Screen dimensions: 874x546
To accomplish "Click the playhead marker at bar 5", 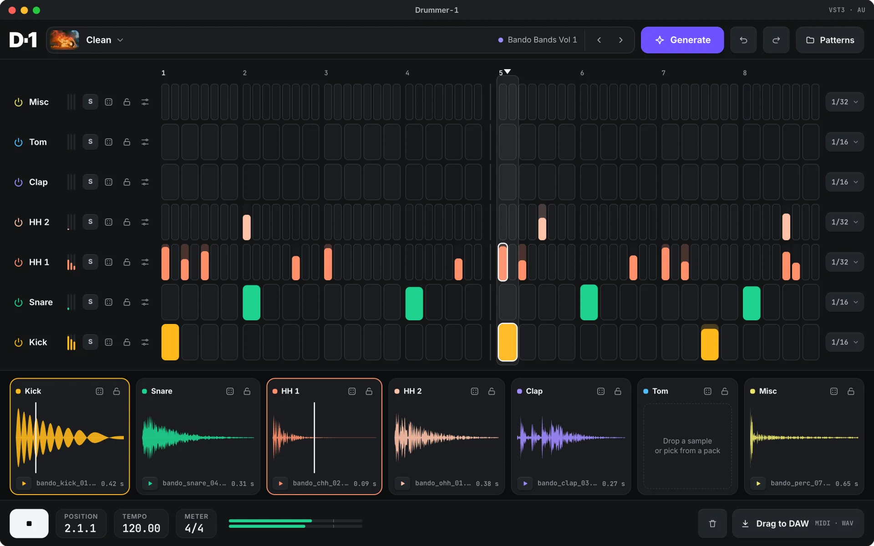I will point(508,71).
